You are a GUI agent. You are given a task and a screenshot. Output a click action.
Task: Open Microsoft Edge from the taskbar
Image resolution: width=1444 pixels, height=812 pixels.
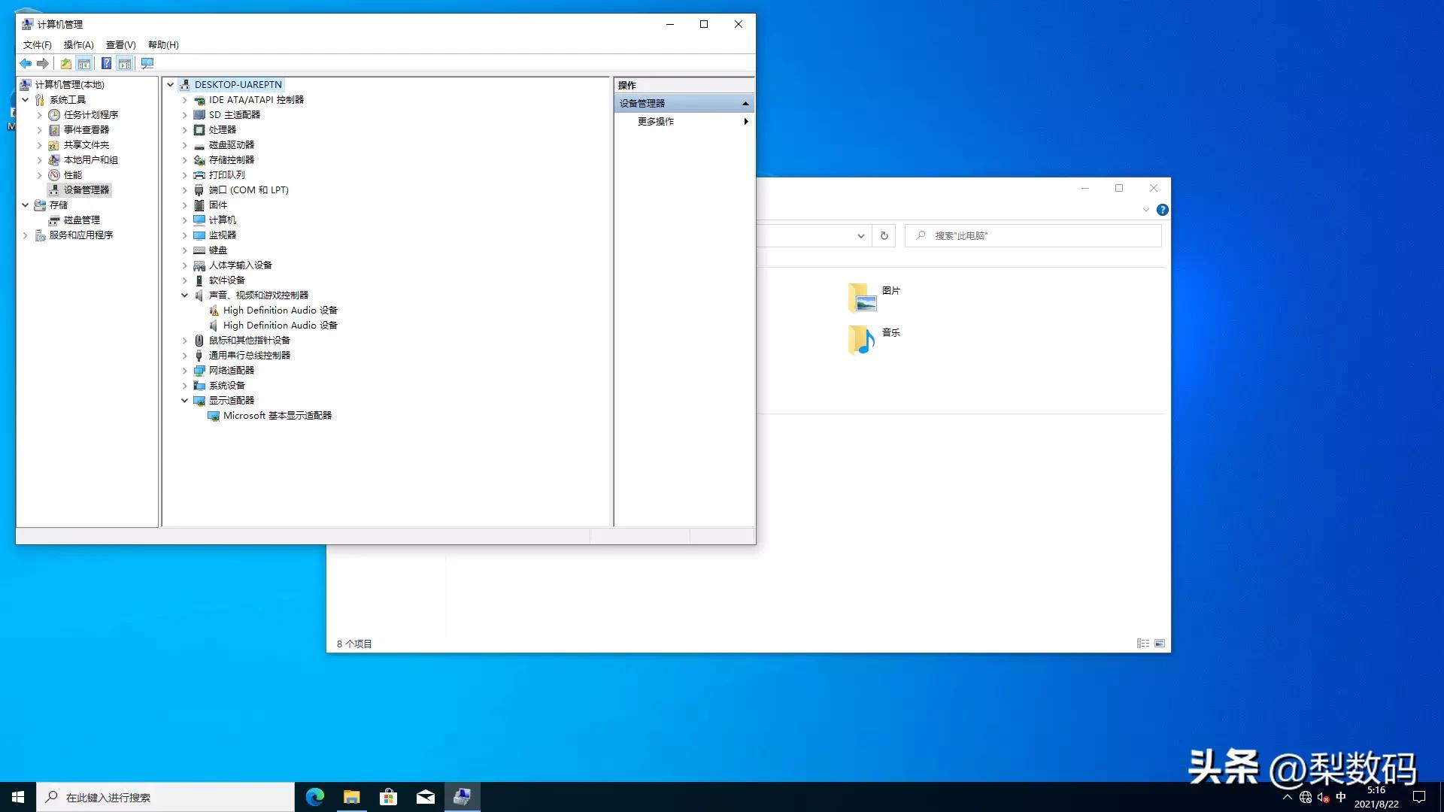[x=314, y=796]
